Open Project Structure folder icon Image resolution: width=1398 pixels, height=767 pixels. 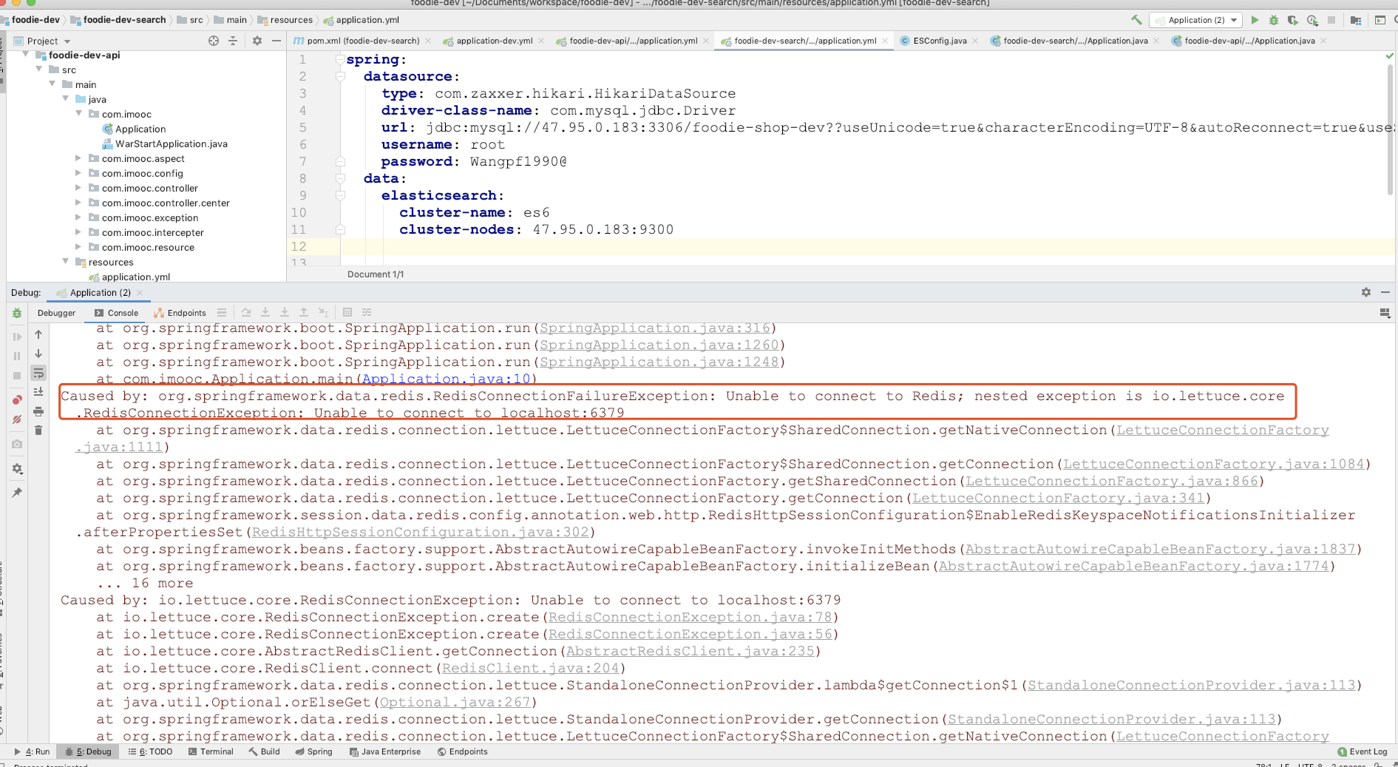1356,20
